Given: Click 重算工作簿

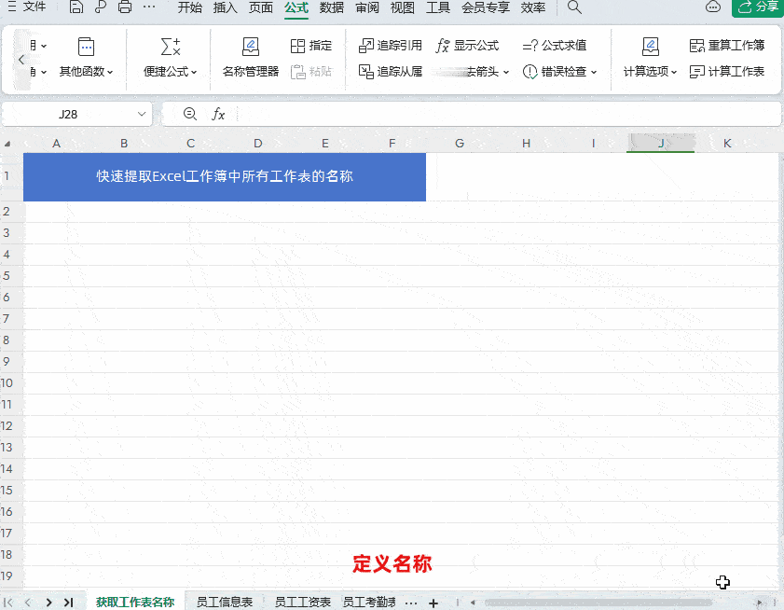Looking at the screenshot, I should point(727,46).
